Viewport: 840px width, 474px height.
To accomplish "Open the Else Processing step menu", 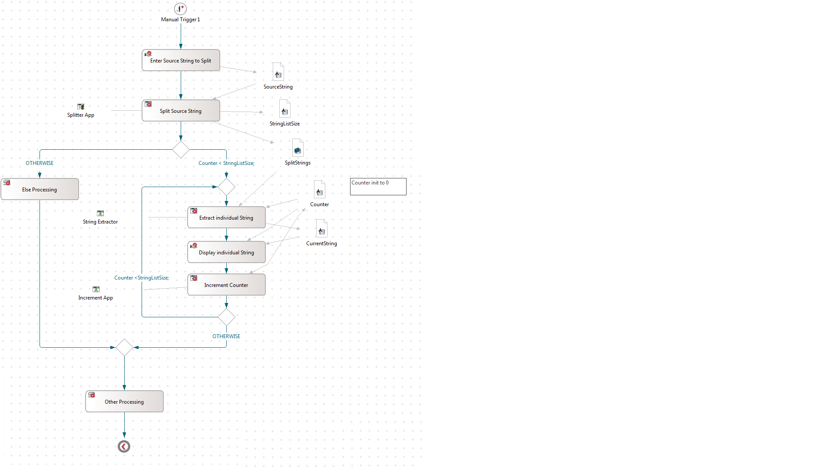I will (39, 190).
